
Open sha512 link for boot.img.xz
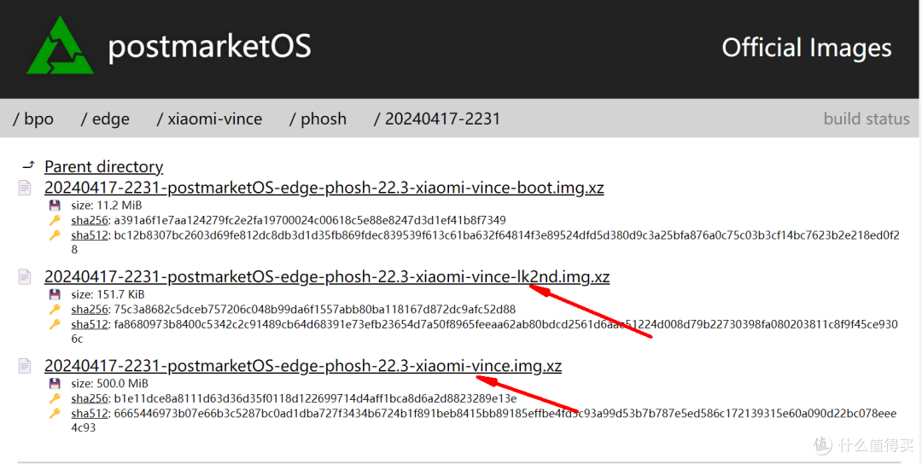coord(90,235)
